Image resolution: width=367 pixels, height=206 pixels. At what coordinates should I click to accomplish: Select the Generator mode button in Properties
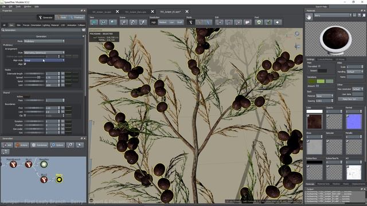(46, 17)
